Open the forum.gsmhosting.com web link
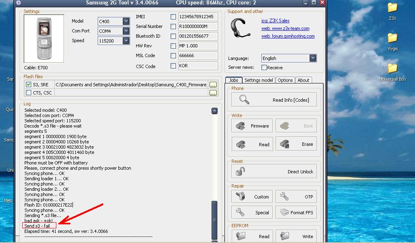415x243 pixels. [288, 36]
